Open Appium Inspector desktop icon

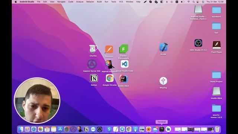tap(109, 64)
